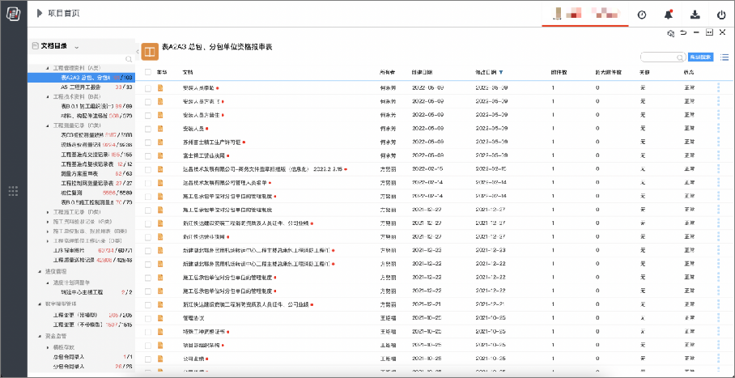This screenshot has height=378, width=735.
Task: Click the play arrow next to 项目首页
Action: click(x=38, y=14)
